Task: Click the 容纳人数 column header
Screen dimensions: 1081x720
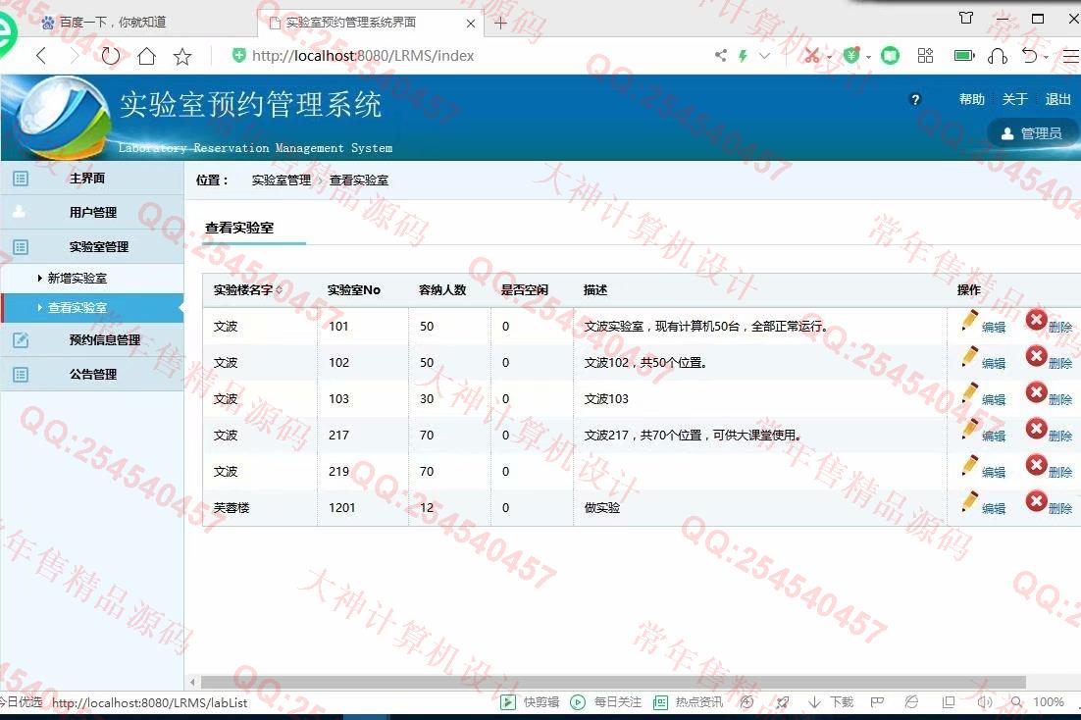Action: coord(442,290)
